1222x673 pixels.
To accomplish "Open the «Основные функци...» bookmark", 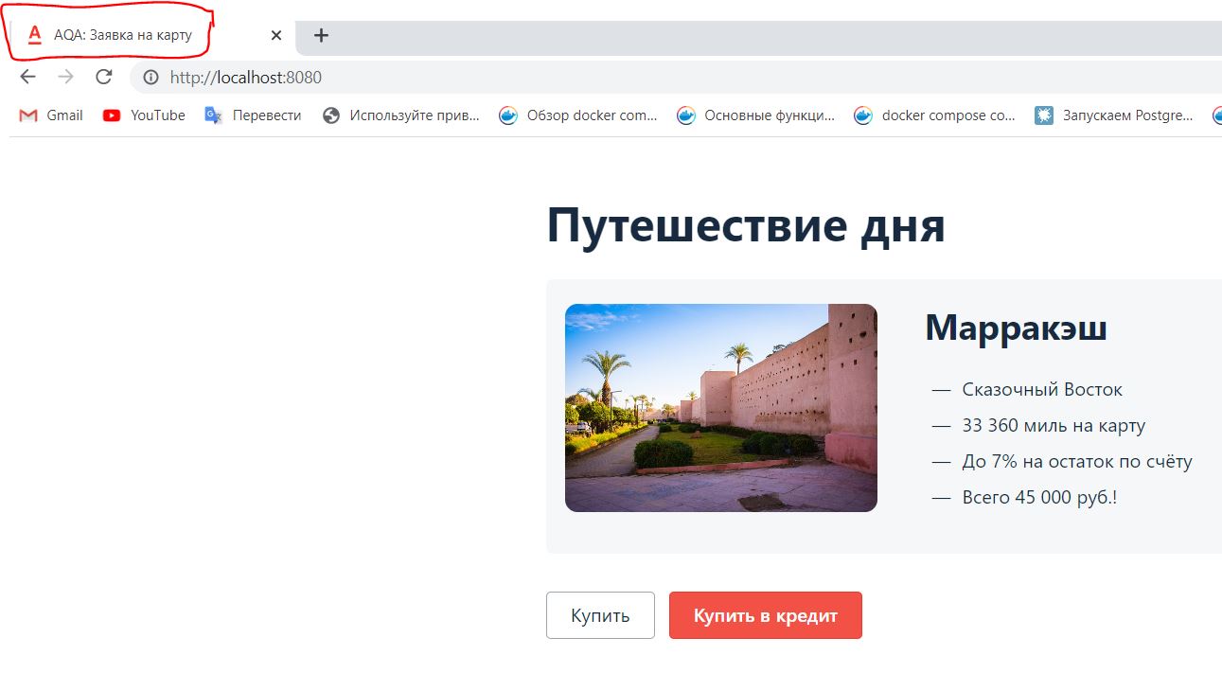I will [x=770, y=115].
